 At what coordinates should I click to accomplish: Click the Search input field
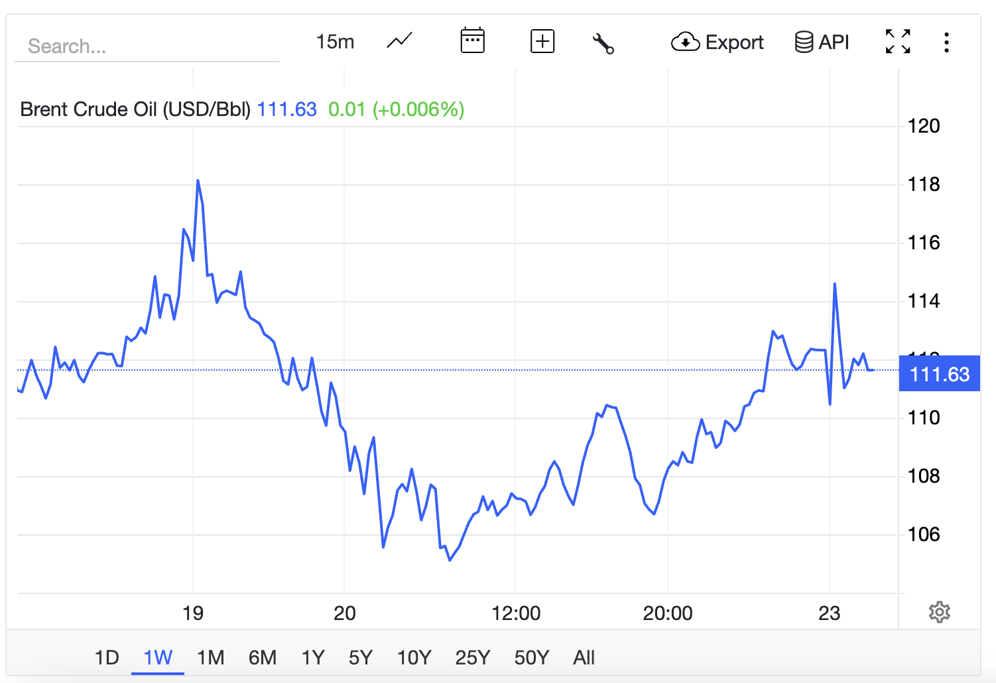(x=147, y=46)
